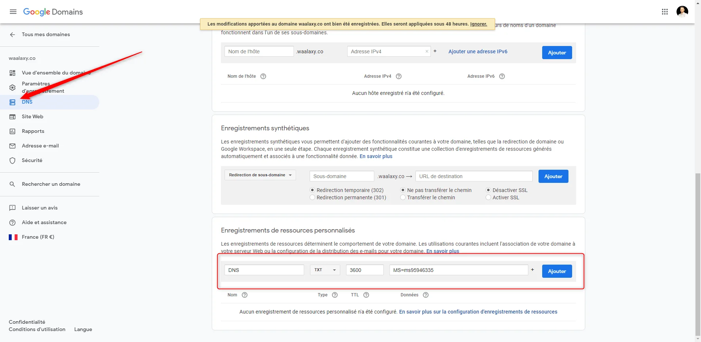Click the URL de destination field
Screen dimensions: 701x342
(474, 176)
